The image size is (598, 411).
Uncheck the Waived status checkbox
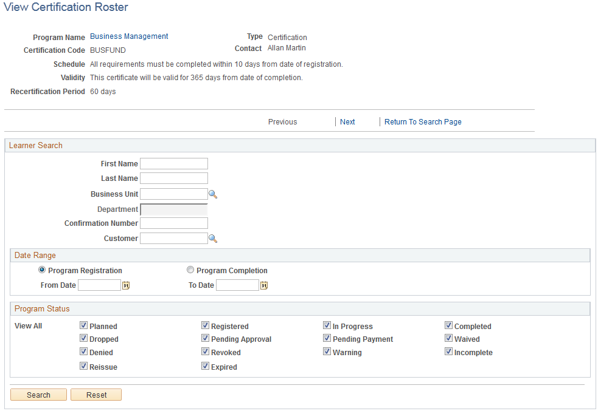tap(448, 338)
